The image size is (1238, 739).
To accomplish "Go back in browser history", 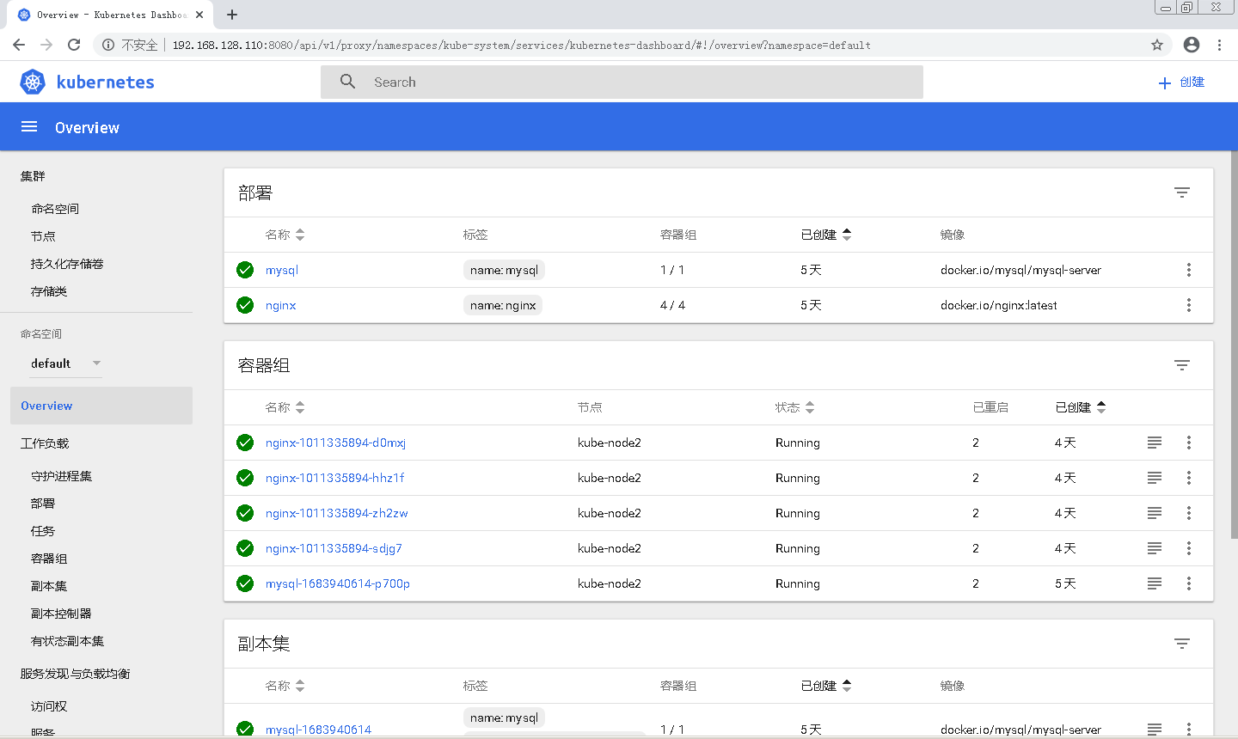I will tap(19, 45).
